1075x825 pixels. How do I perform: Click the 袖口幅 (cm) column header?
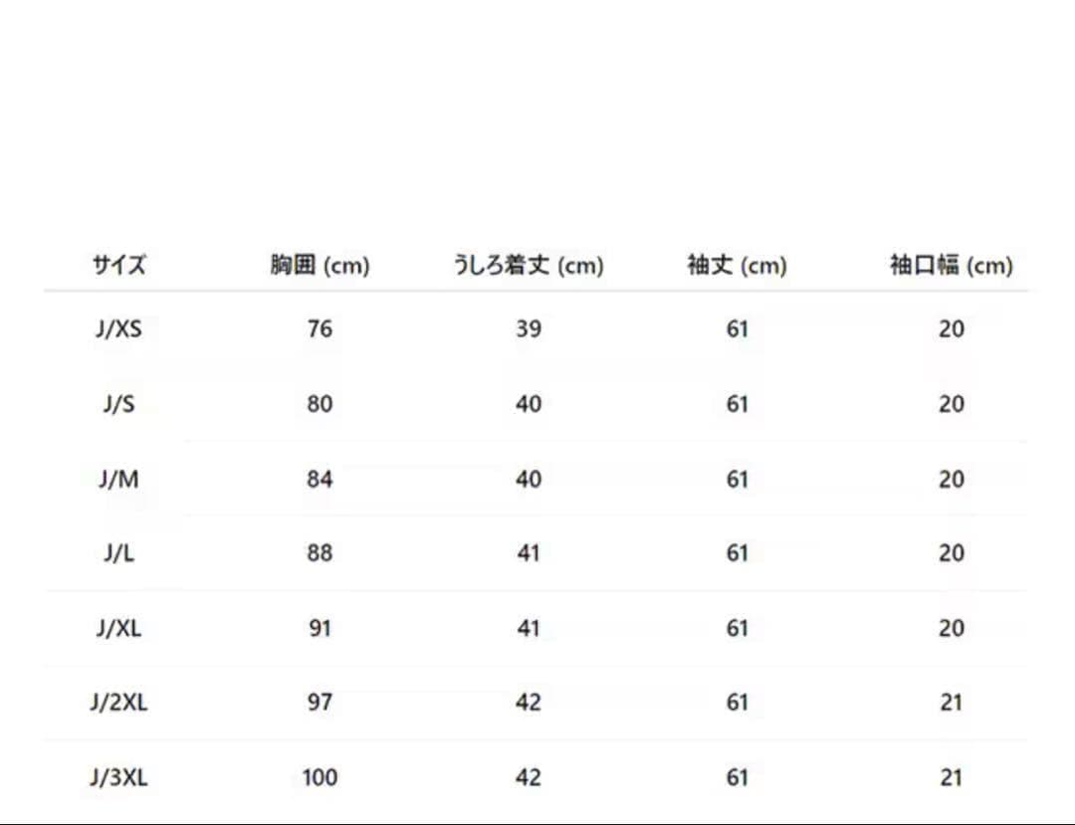(951, 266)
